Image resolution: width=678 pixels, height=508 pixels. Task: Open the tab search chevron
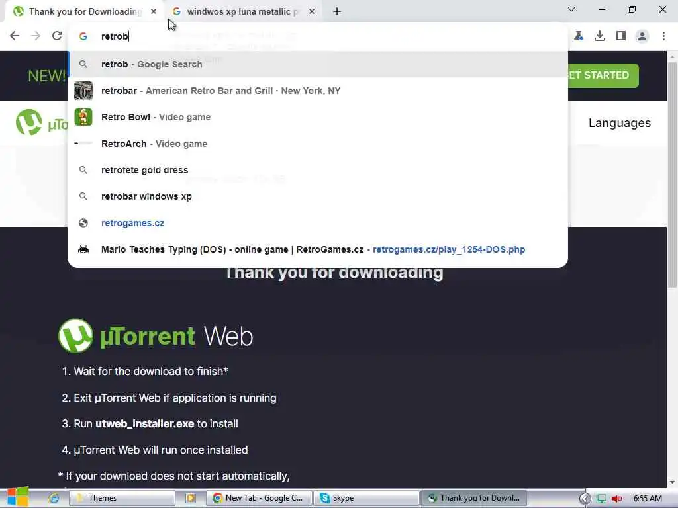pyautogui.click(x=571, y=9)
